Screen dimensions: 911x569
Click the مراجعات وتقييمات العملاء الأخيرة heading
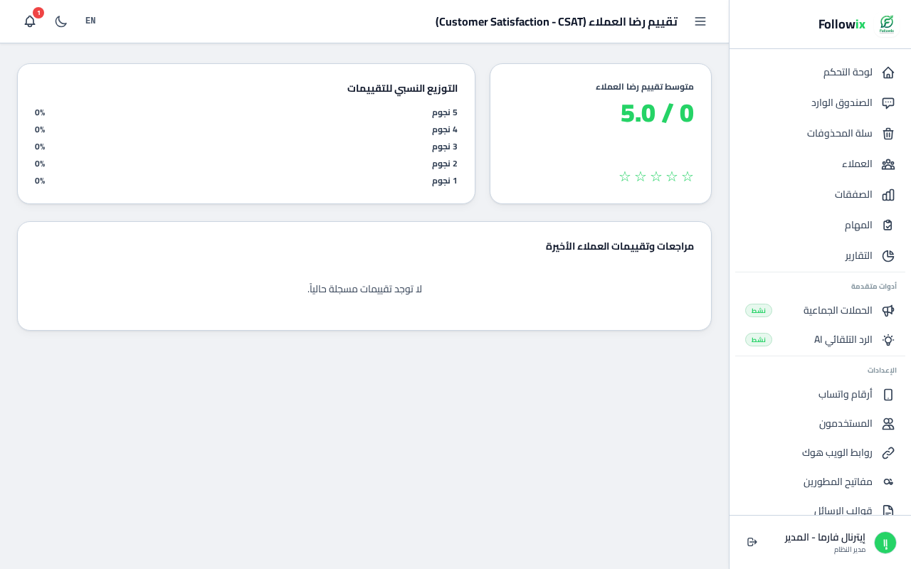tap(620, 246)
